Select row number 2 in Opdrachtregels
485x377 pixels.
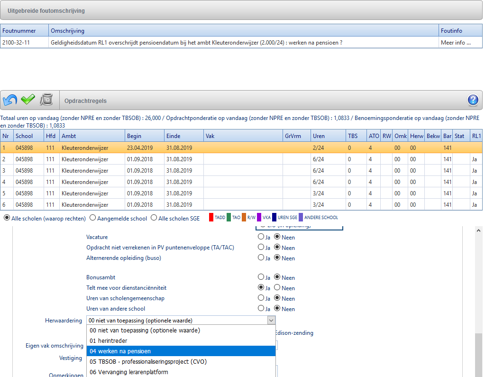point(241,159)
